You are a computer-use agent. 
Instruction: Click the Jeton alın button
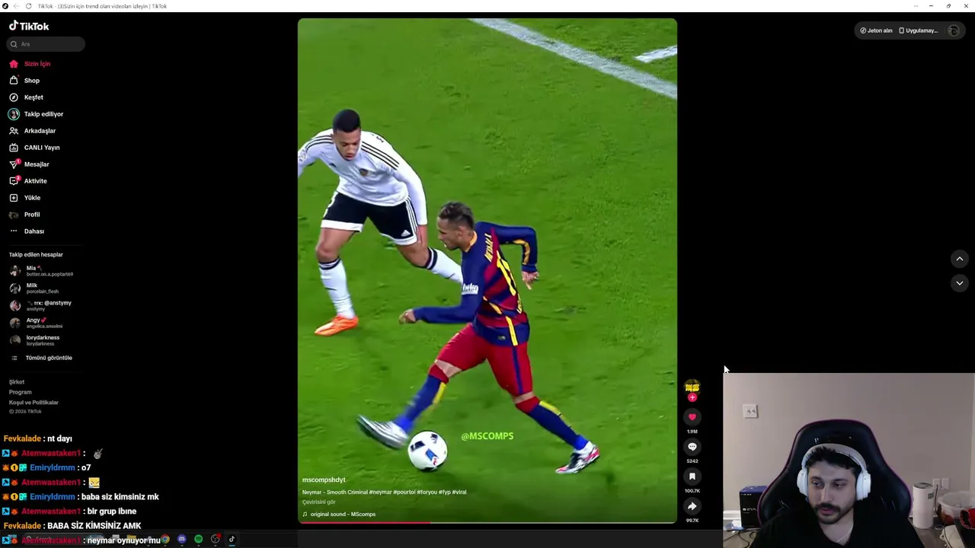876,30
